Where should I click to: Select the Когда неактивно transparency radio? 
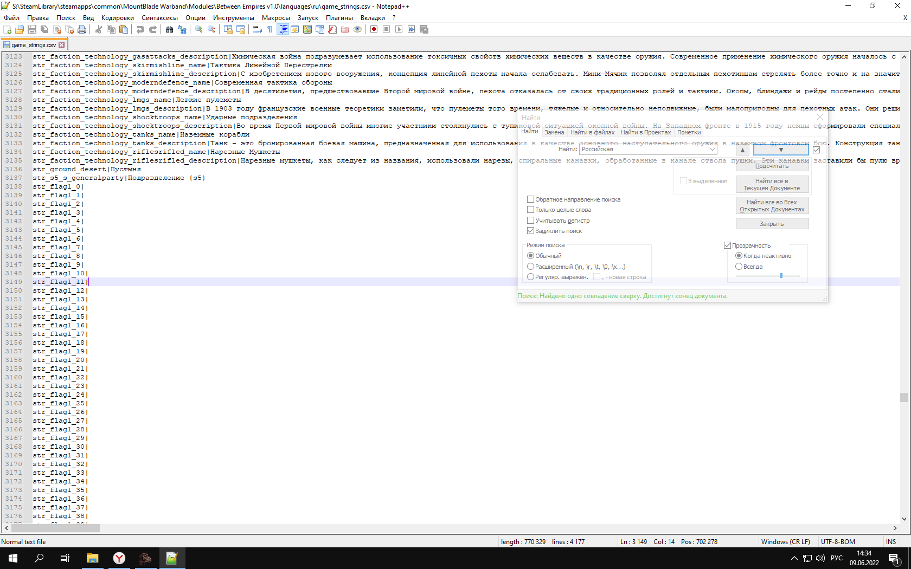point(739,256)
